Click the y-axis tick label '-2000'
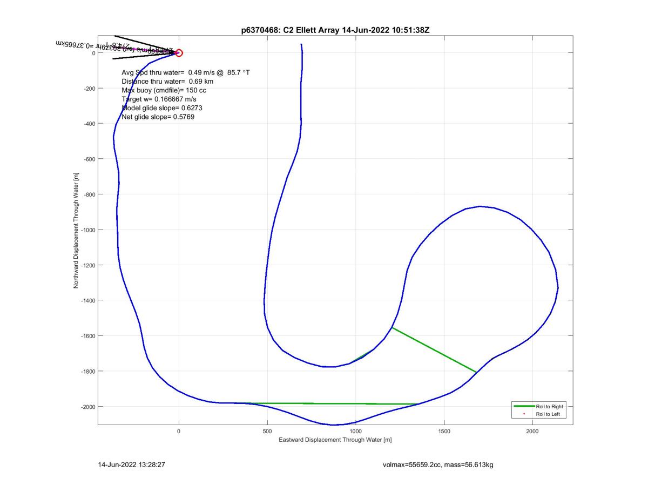The width and height of the screenshot is (648, 478). [87, 407]
